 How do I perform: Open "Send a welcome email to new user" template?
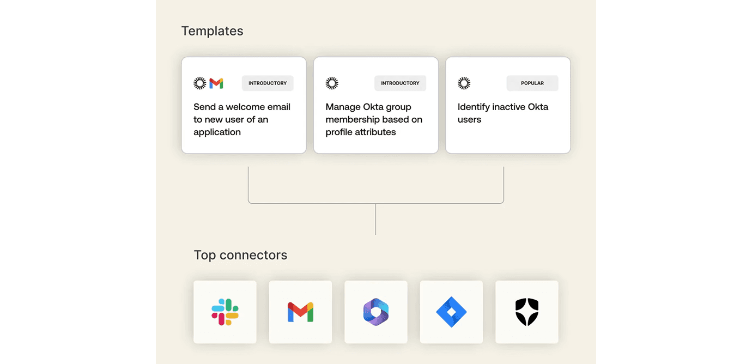tap(242, 119)
